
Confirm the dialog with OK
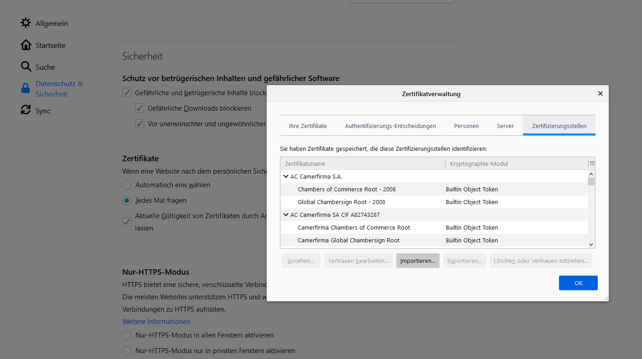pyautogui.click(x=578, y=282)
